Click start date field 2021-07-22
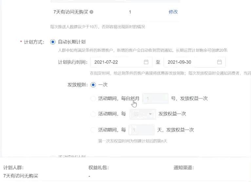This screenshot has height=182, width=251. pyautogui.click(x=121, y=62)
